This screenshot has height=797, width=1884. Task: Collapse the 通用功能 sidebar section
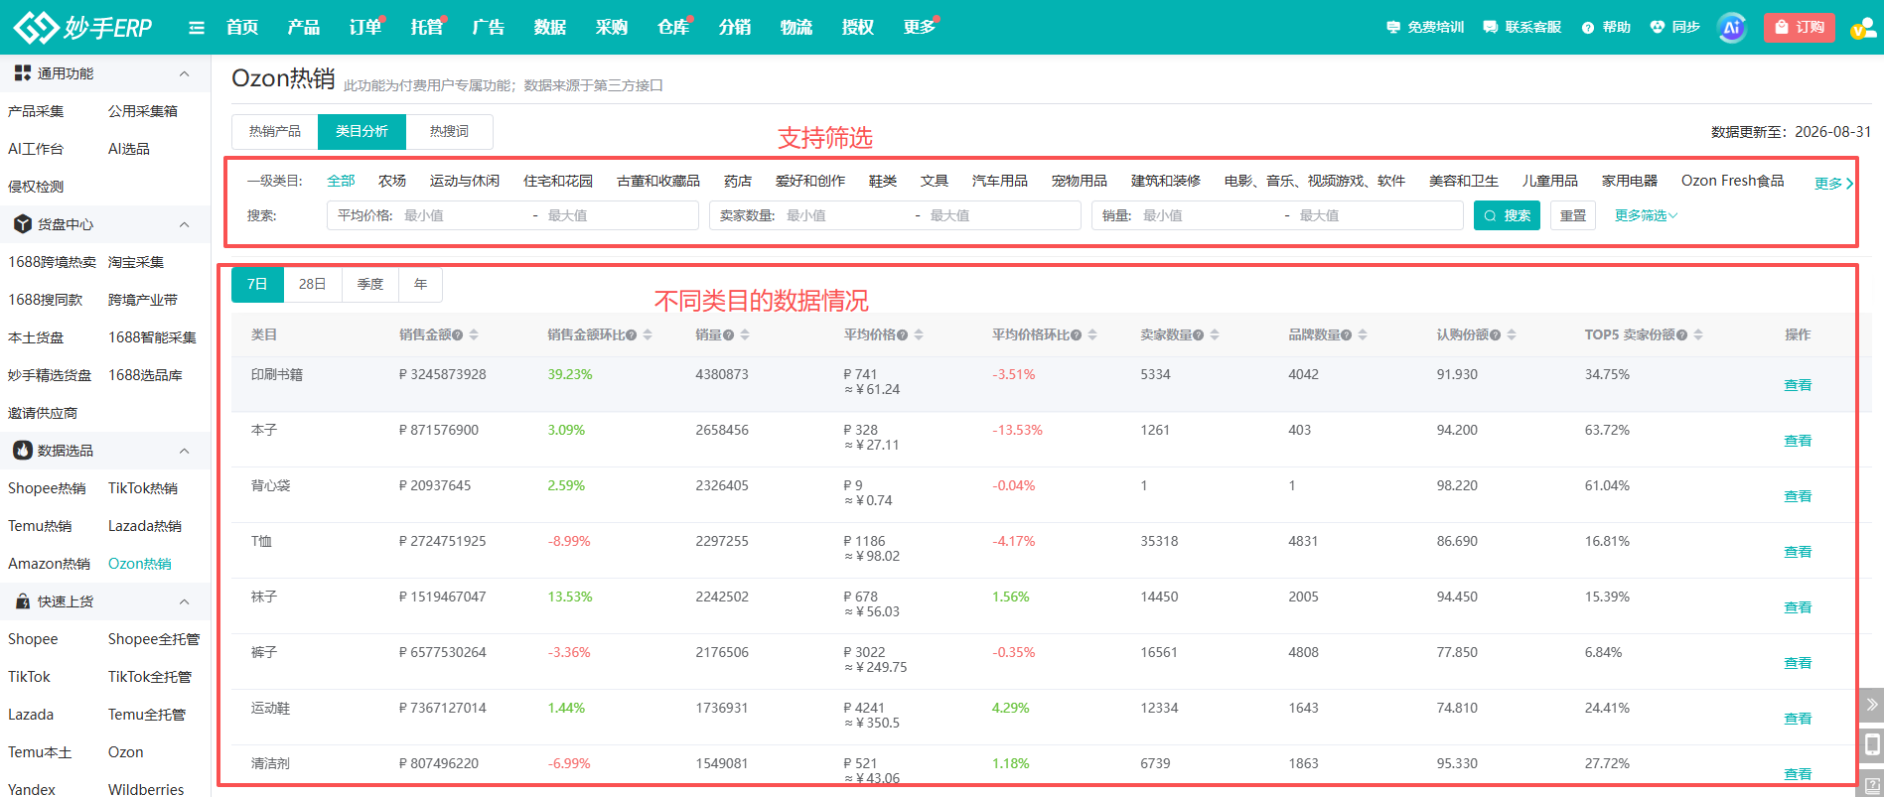click(184, 73)
